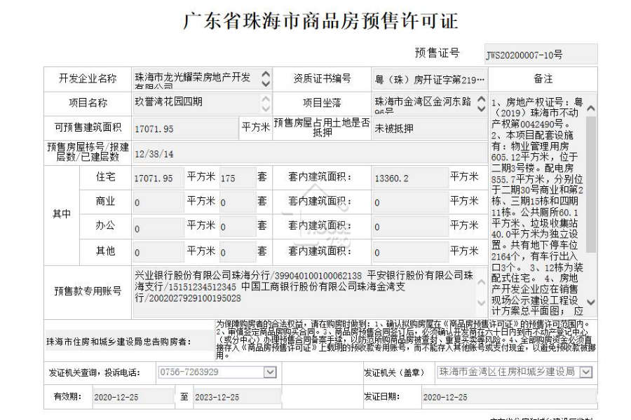Click the 备注 remarks text area
Image resolution: width=631 pixels, height=420 pixels.
[543, 205]
